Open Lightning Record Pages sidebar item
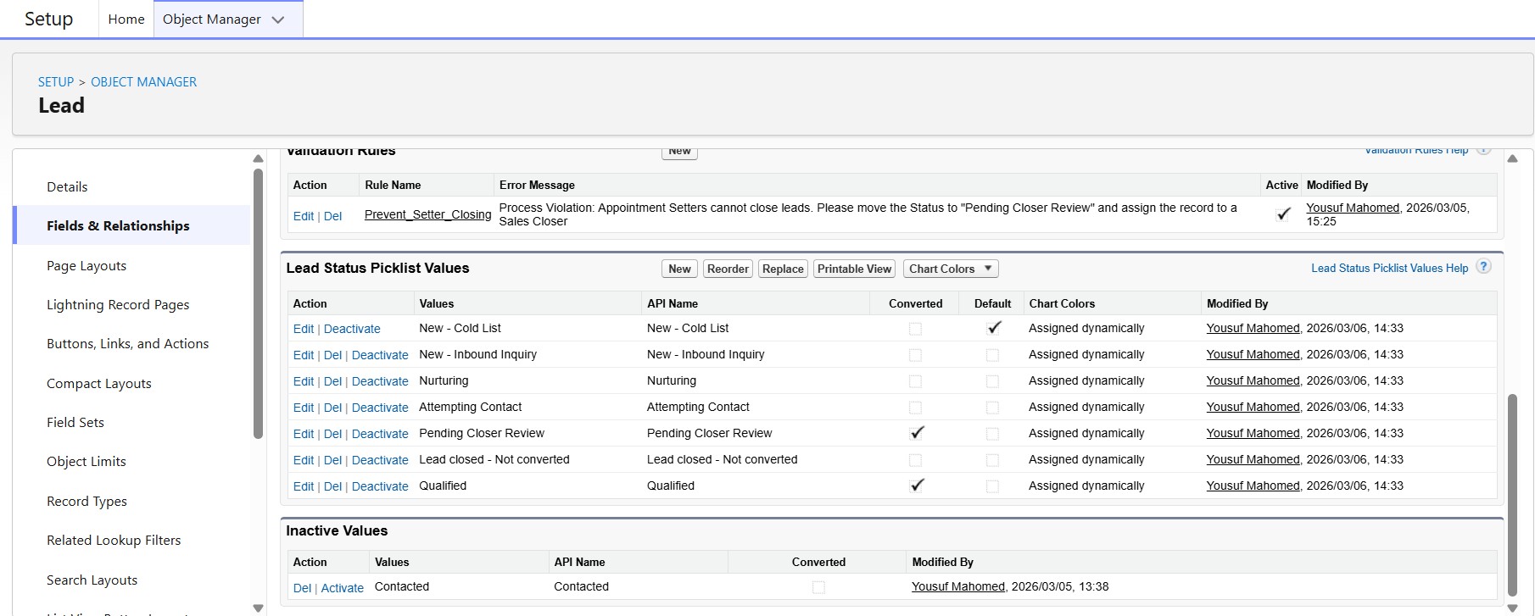The width and height of the screenshot is (1535, 616). click(118, 304)
